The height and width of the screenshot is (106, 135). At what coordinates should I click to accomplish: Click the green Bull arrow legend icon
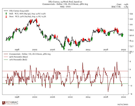[x=6, y=14]
